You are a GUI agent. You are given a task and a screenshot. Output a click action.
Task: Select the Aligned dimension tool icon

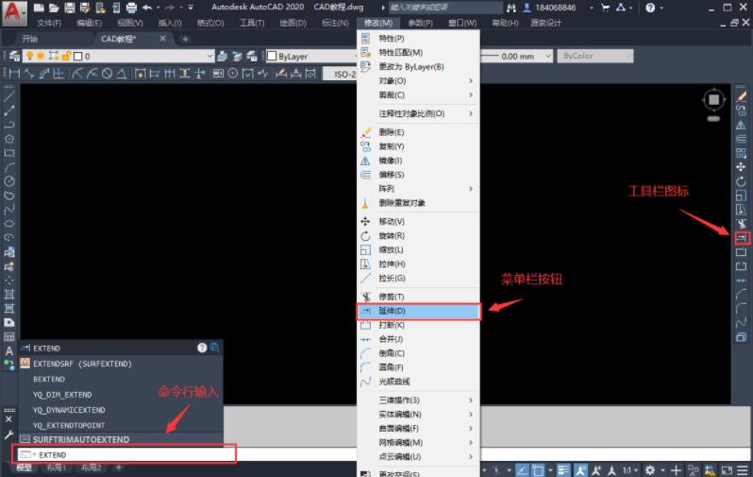[x=29, y=74]
